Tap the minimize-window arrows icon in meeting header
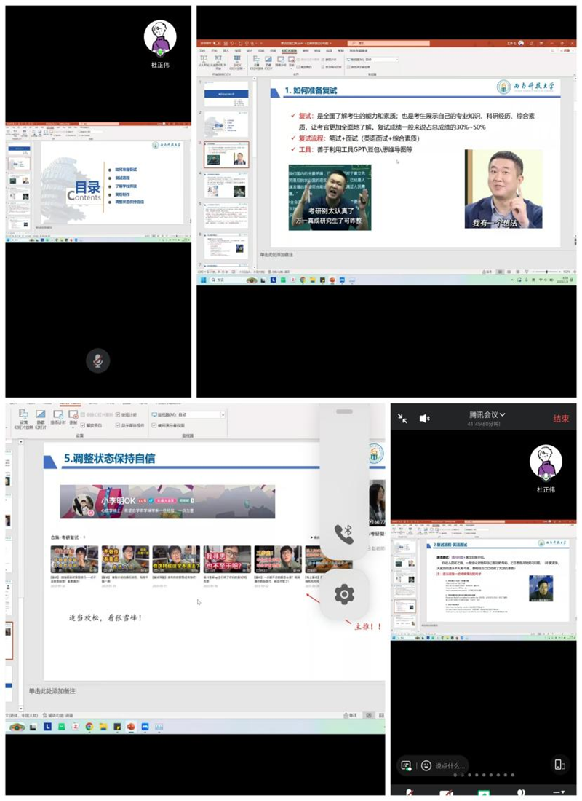The width and height of the screenshot is (582, 801). coord(402,418)
